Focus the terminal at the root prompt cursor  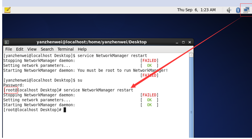[65, 110]
